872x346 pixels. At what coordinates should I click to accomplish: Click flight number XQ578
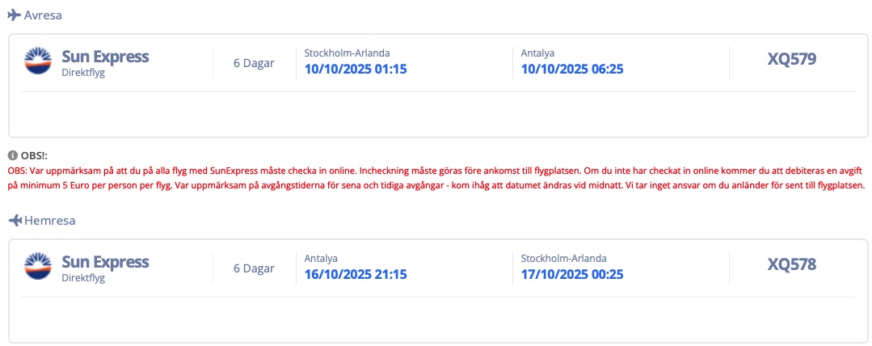(791, 264)
